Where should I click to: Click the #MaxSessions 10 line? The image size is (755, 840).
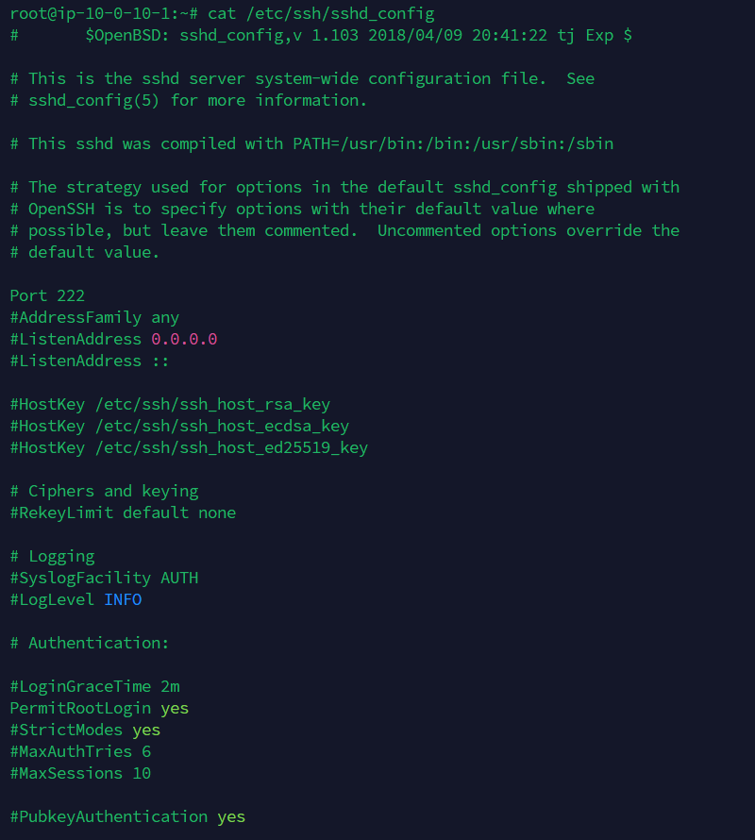(x=80, y=774)
